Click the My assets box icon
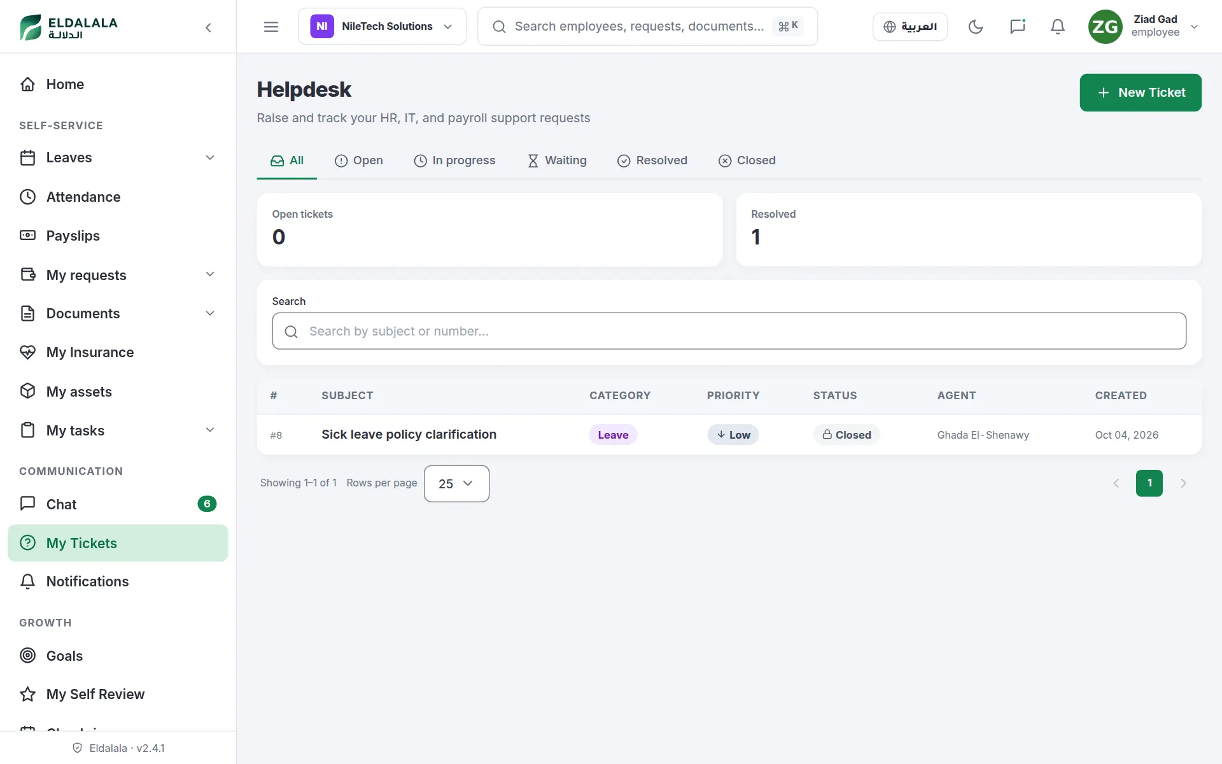 (27, 391)
